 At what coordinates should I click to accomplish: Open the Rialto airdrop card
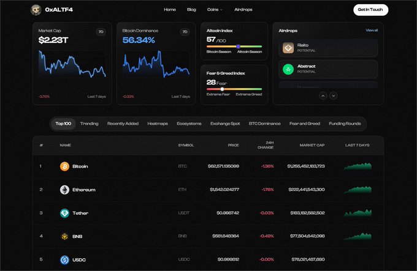[x=328, y=48]
